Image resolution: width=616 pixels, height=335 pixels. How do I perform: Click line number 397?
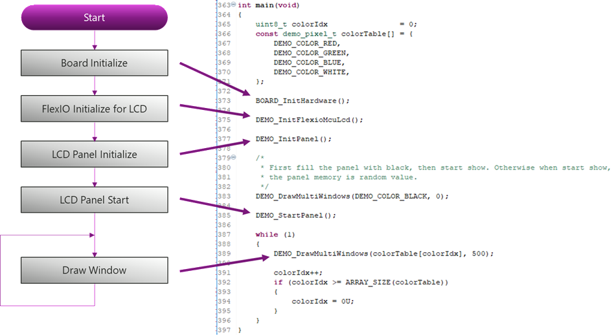coord(224,330)
